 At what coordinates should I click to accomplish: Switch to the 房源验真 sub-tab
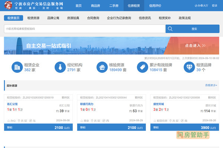tap(73, 18)
